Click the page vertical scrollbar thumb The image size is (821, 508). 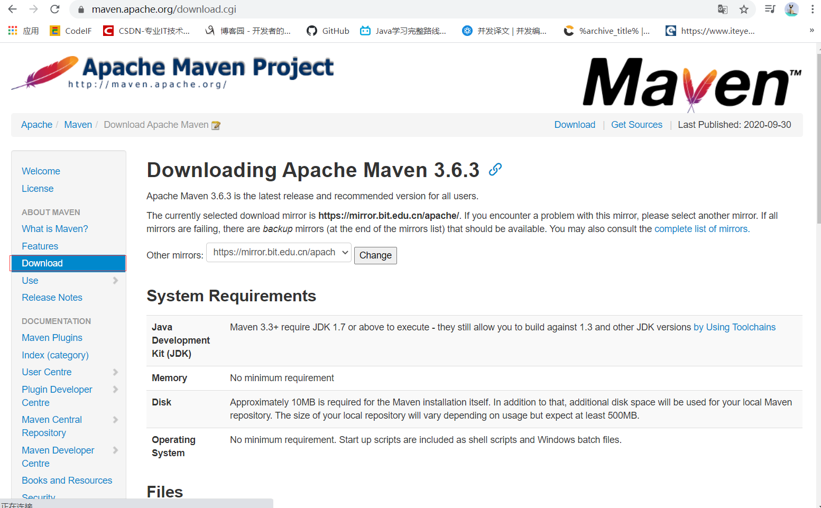pos(818,138)
